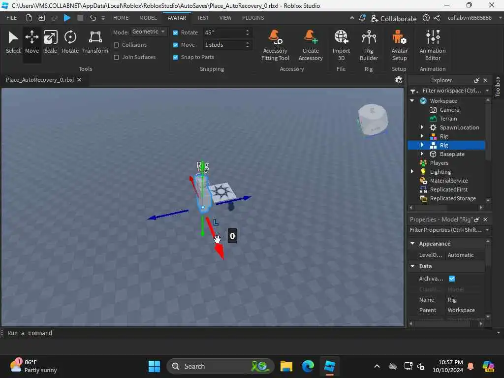This screenshot has height=378, width=504.
Task: Click Create Accessory
Action: [311, 45]
